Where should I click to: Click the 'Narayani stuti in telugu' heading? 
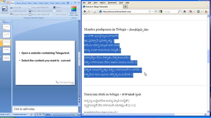[112, 94]
